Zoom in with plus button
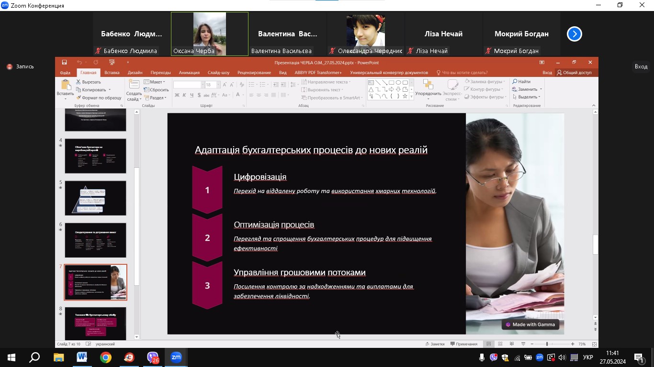The image size is (654, 367). (x=573, y=344)
